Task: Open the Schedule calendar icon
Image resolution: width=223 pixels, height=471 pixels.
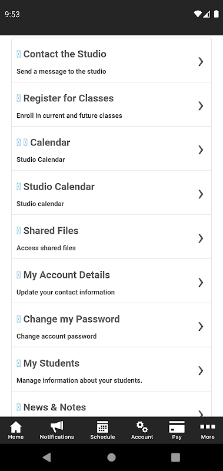Action: (102, 427)
